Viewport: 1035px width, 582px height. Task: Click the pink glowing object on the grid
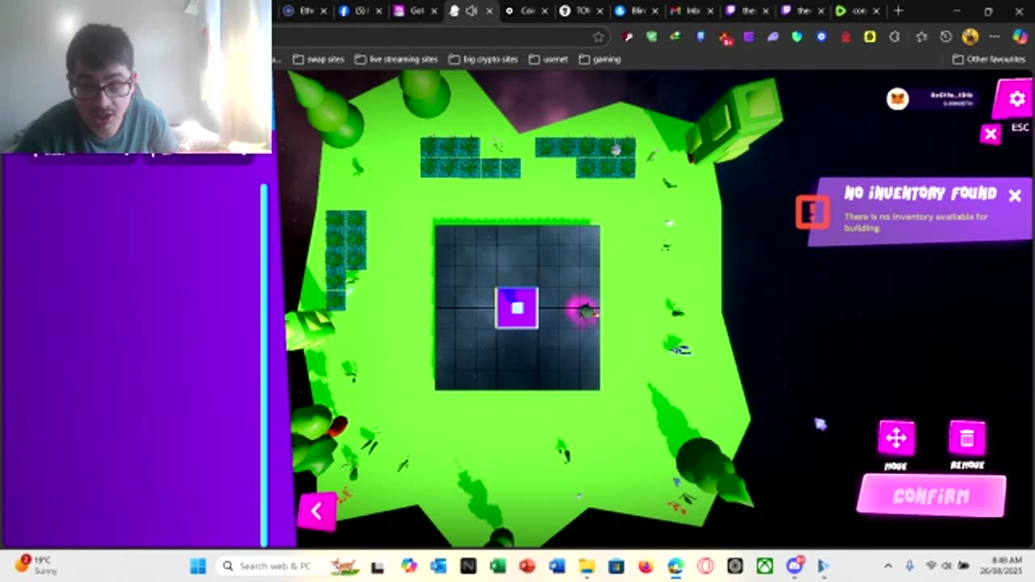[584, 310]
